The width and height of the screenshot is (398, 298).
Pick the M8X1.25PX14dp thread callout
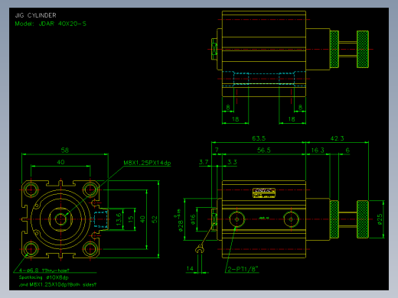tap(147, 163)
